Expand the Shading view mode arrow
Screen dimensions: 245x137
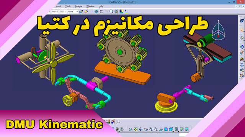(x=179, y=131)
